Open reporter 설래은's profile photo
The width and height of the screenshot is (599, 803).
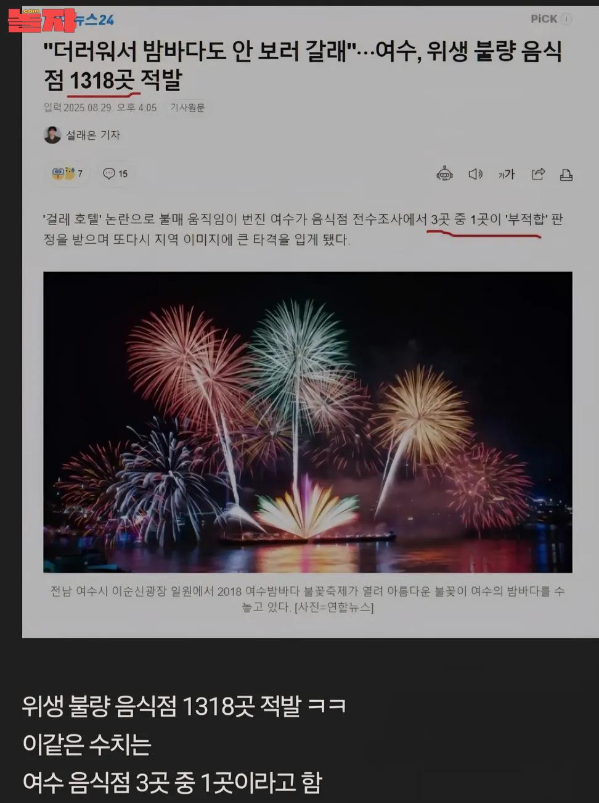52,134
